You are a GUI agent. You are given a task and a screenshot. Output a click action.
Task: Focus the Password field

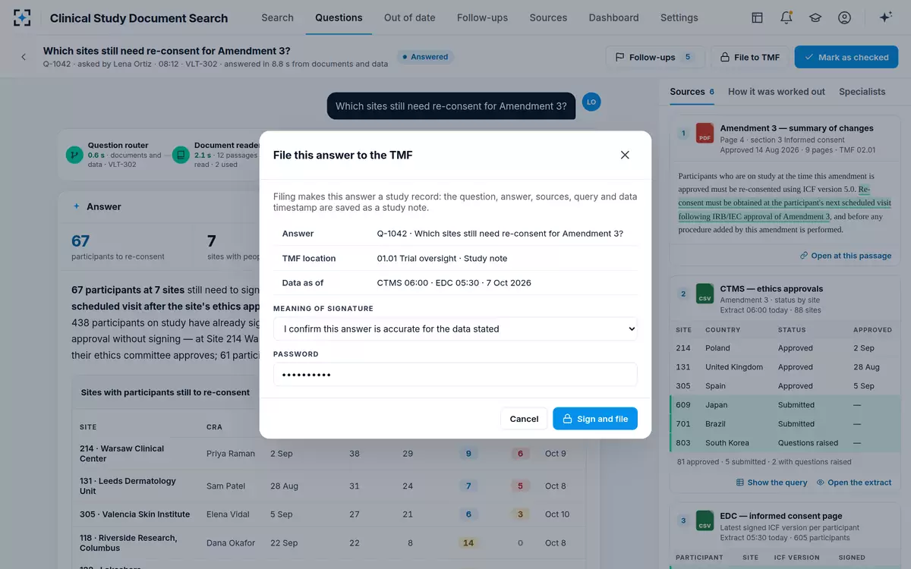(x=455, y=375)
